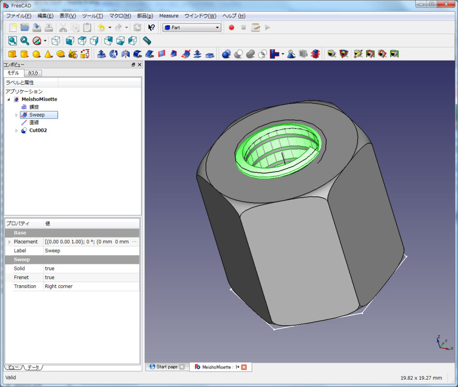The image size is (458, 387).
Task: Expand the Sweep tree item
Action: (x=17, y=115)
